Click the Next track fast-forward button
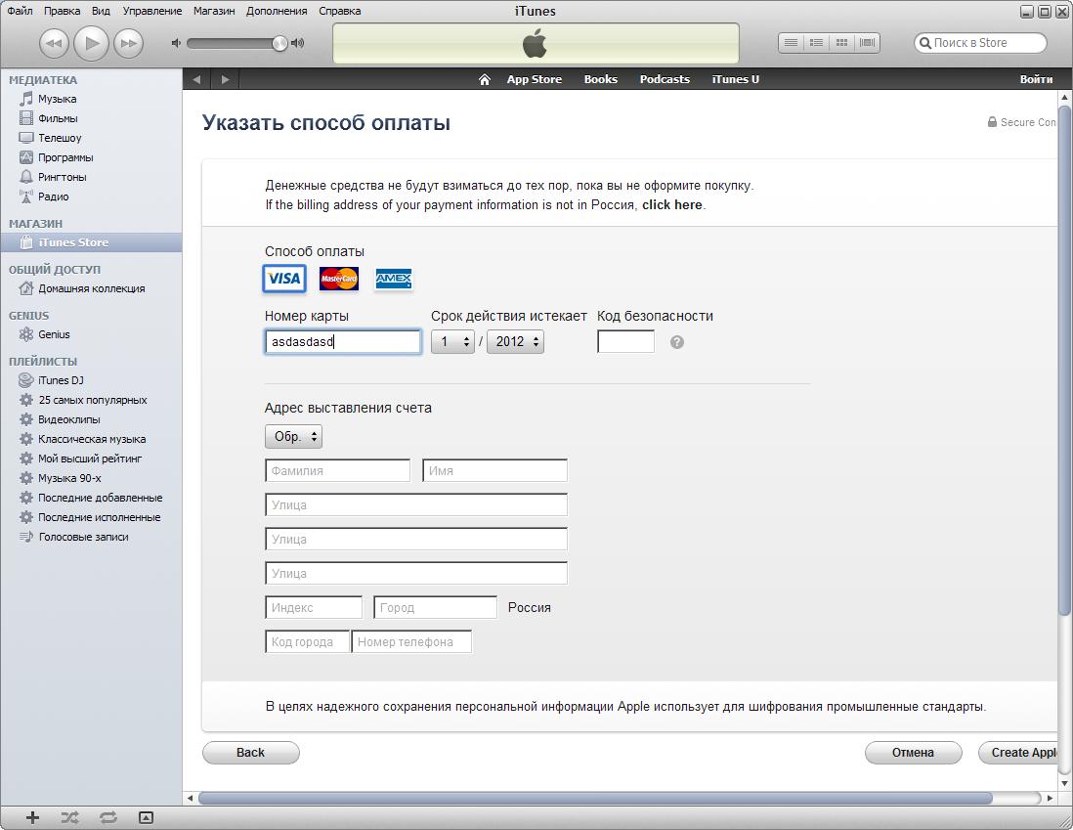The width and height of the screenshot is (1073, 830). (128, 44)
